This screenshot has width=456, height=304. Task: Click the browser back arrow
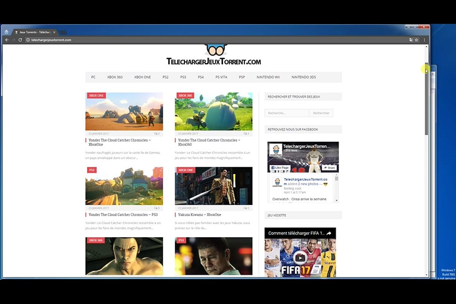tap(7, 40)
